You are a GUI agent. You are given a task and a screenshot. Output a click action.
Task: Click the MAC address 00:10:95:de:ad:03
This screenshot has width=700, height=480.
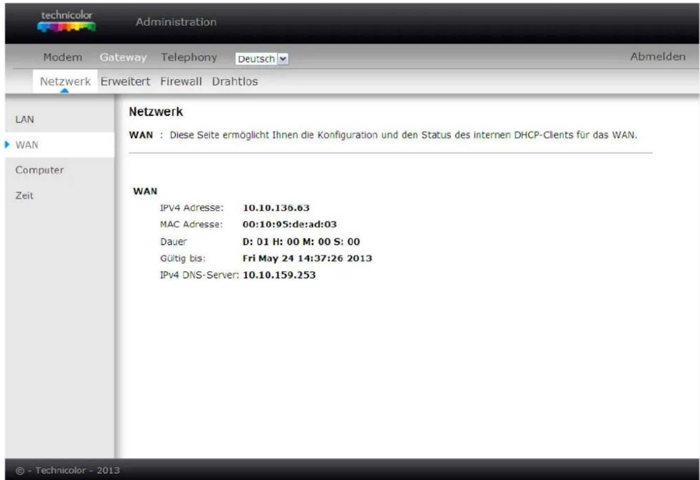(x=290, y=225)
